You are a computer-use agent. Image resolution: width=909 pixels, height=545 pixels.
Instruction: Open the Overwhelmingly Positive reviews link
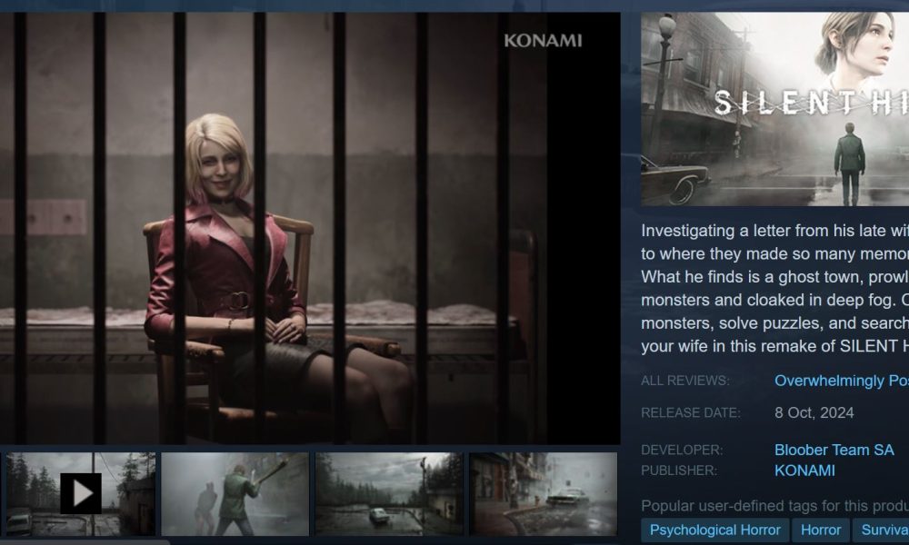tap(841, 381)
